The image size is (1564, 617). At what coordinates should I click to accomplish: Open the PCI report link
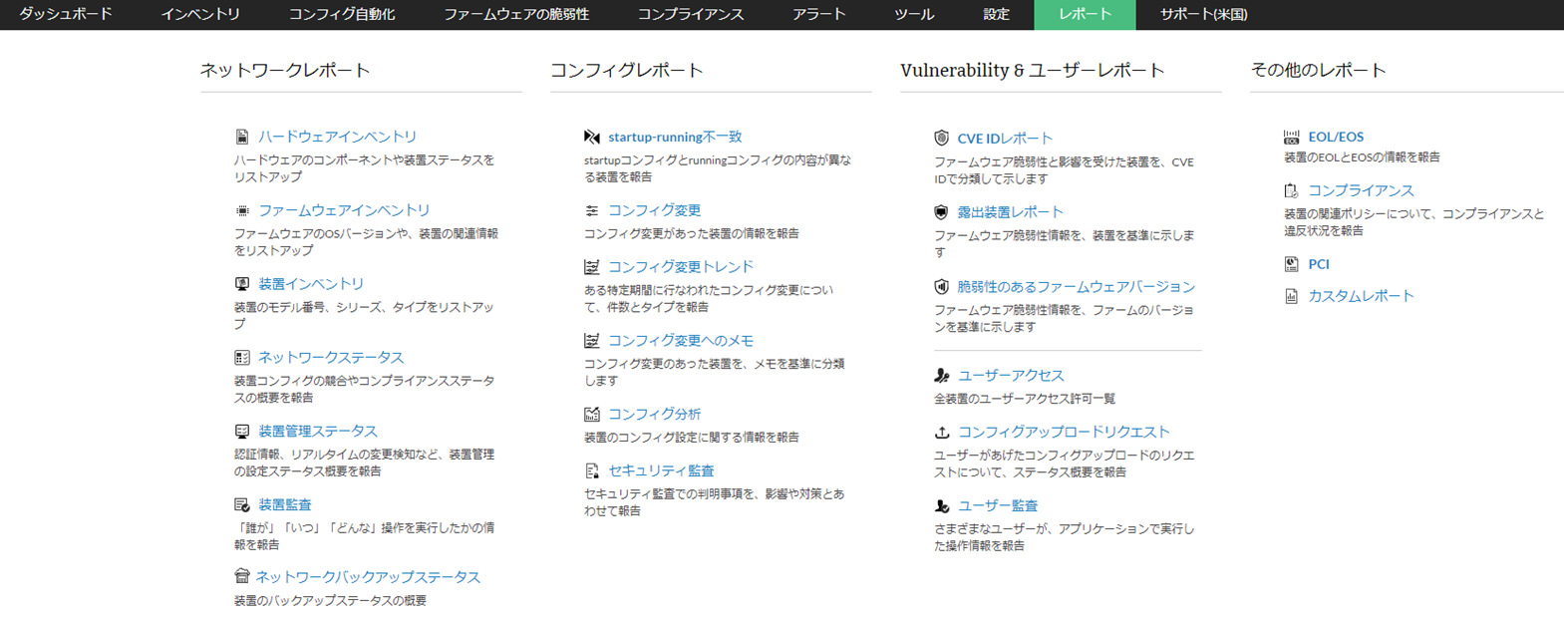1318,264
